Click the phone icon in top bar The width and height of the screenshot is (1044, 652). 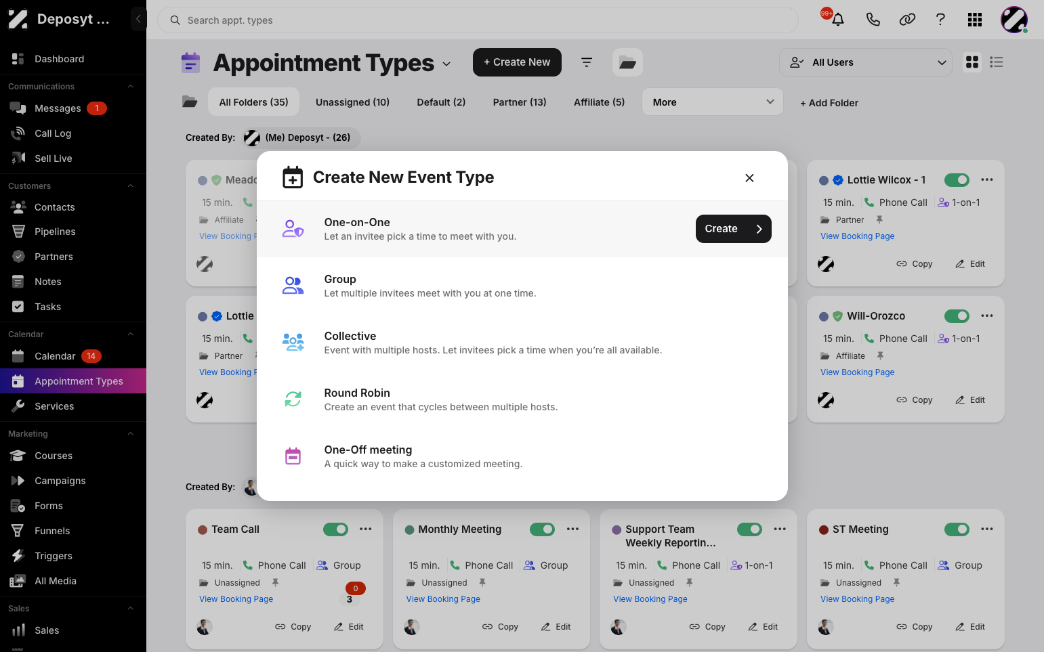coord(873,20)
